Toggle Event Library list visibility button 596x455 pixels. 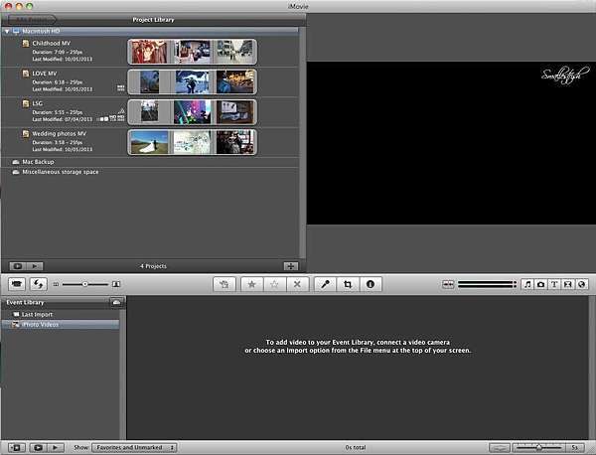point(16,447)
